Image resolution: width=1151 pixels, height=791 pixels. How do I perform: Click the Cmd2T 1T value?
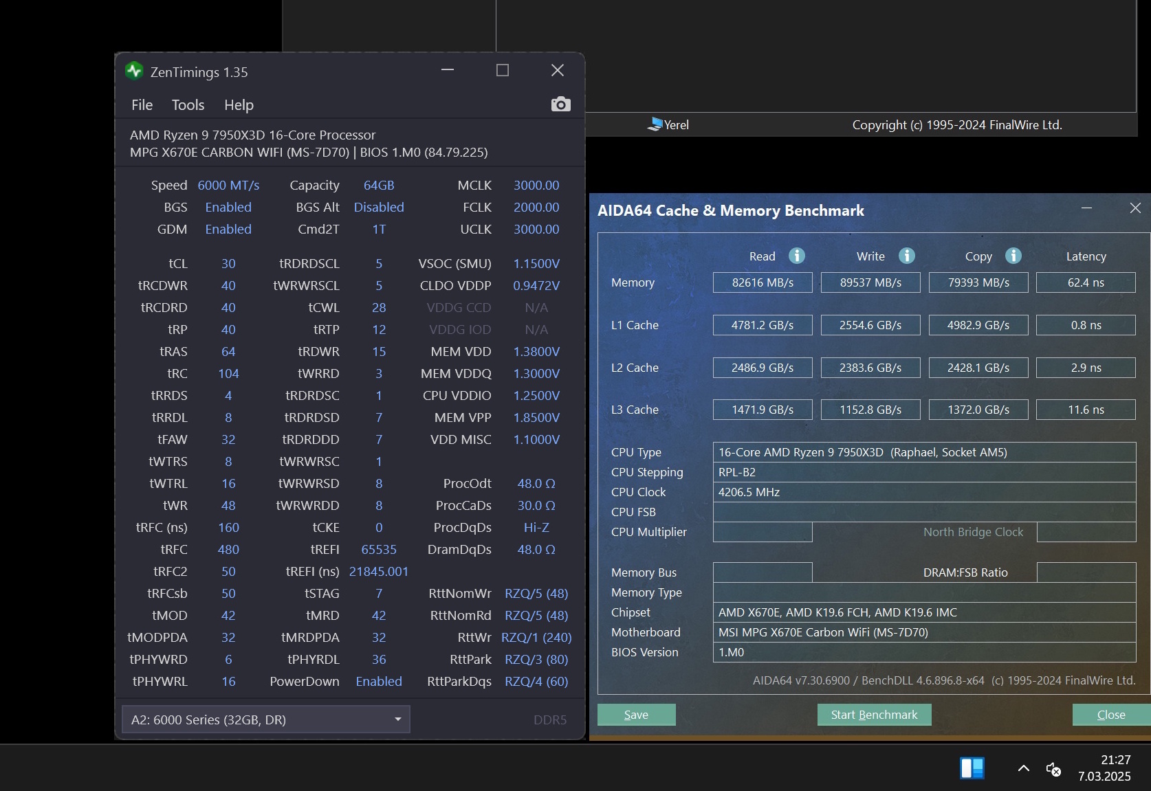point(379,230)
